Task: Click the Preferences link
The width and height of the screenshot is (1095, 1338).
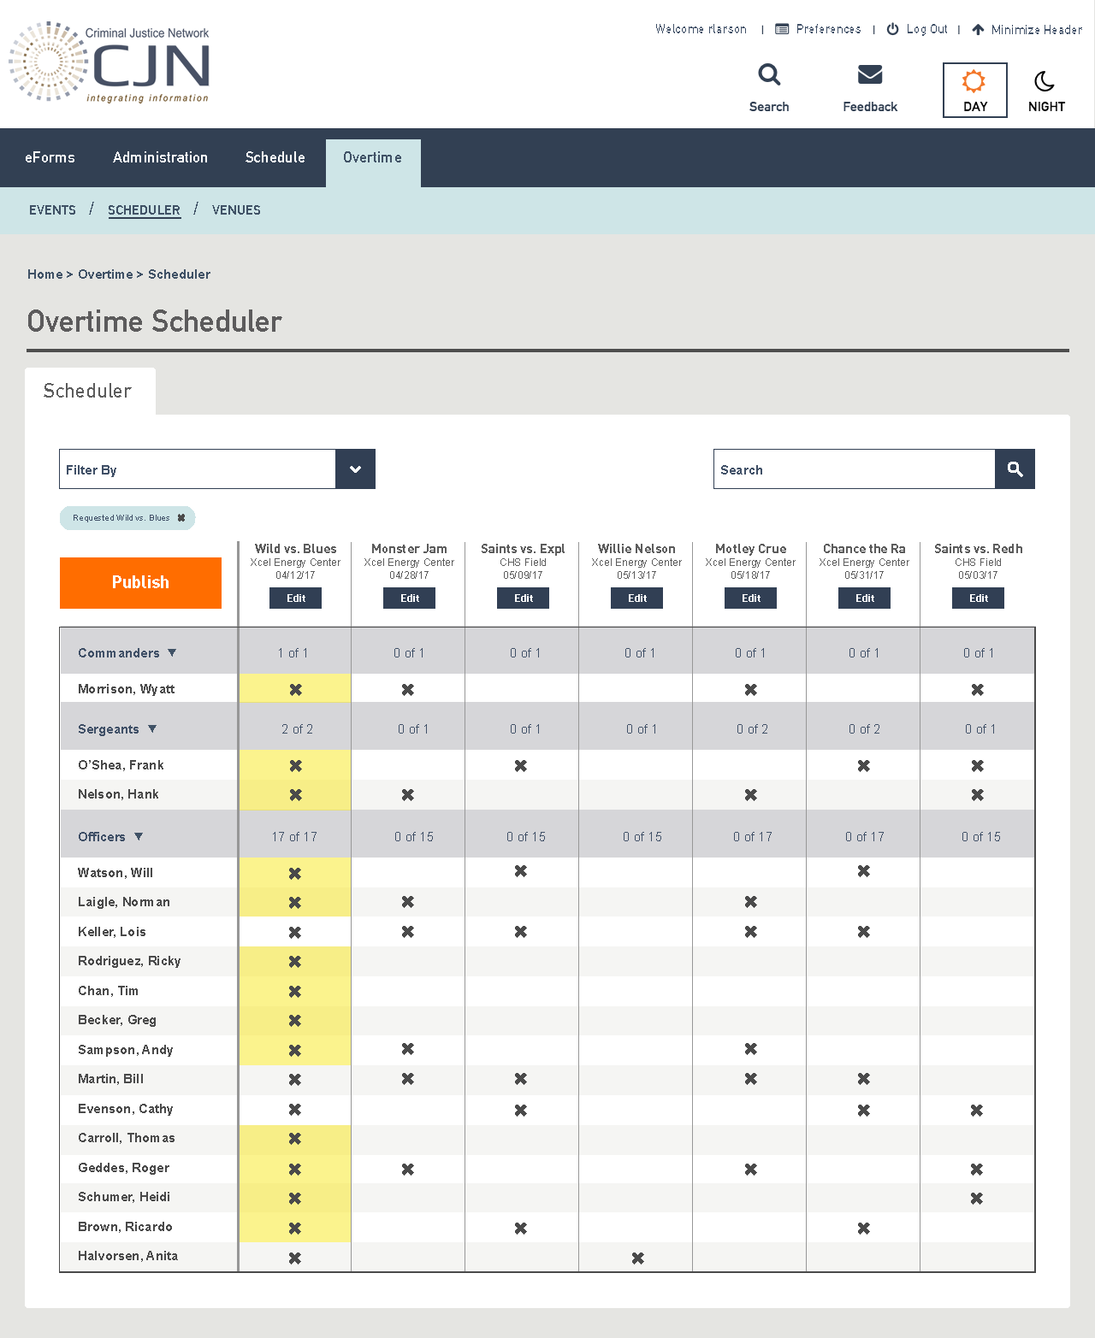Action: pos(819,29)
